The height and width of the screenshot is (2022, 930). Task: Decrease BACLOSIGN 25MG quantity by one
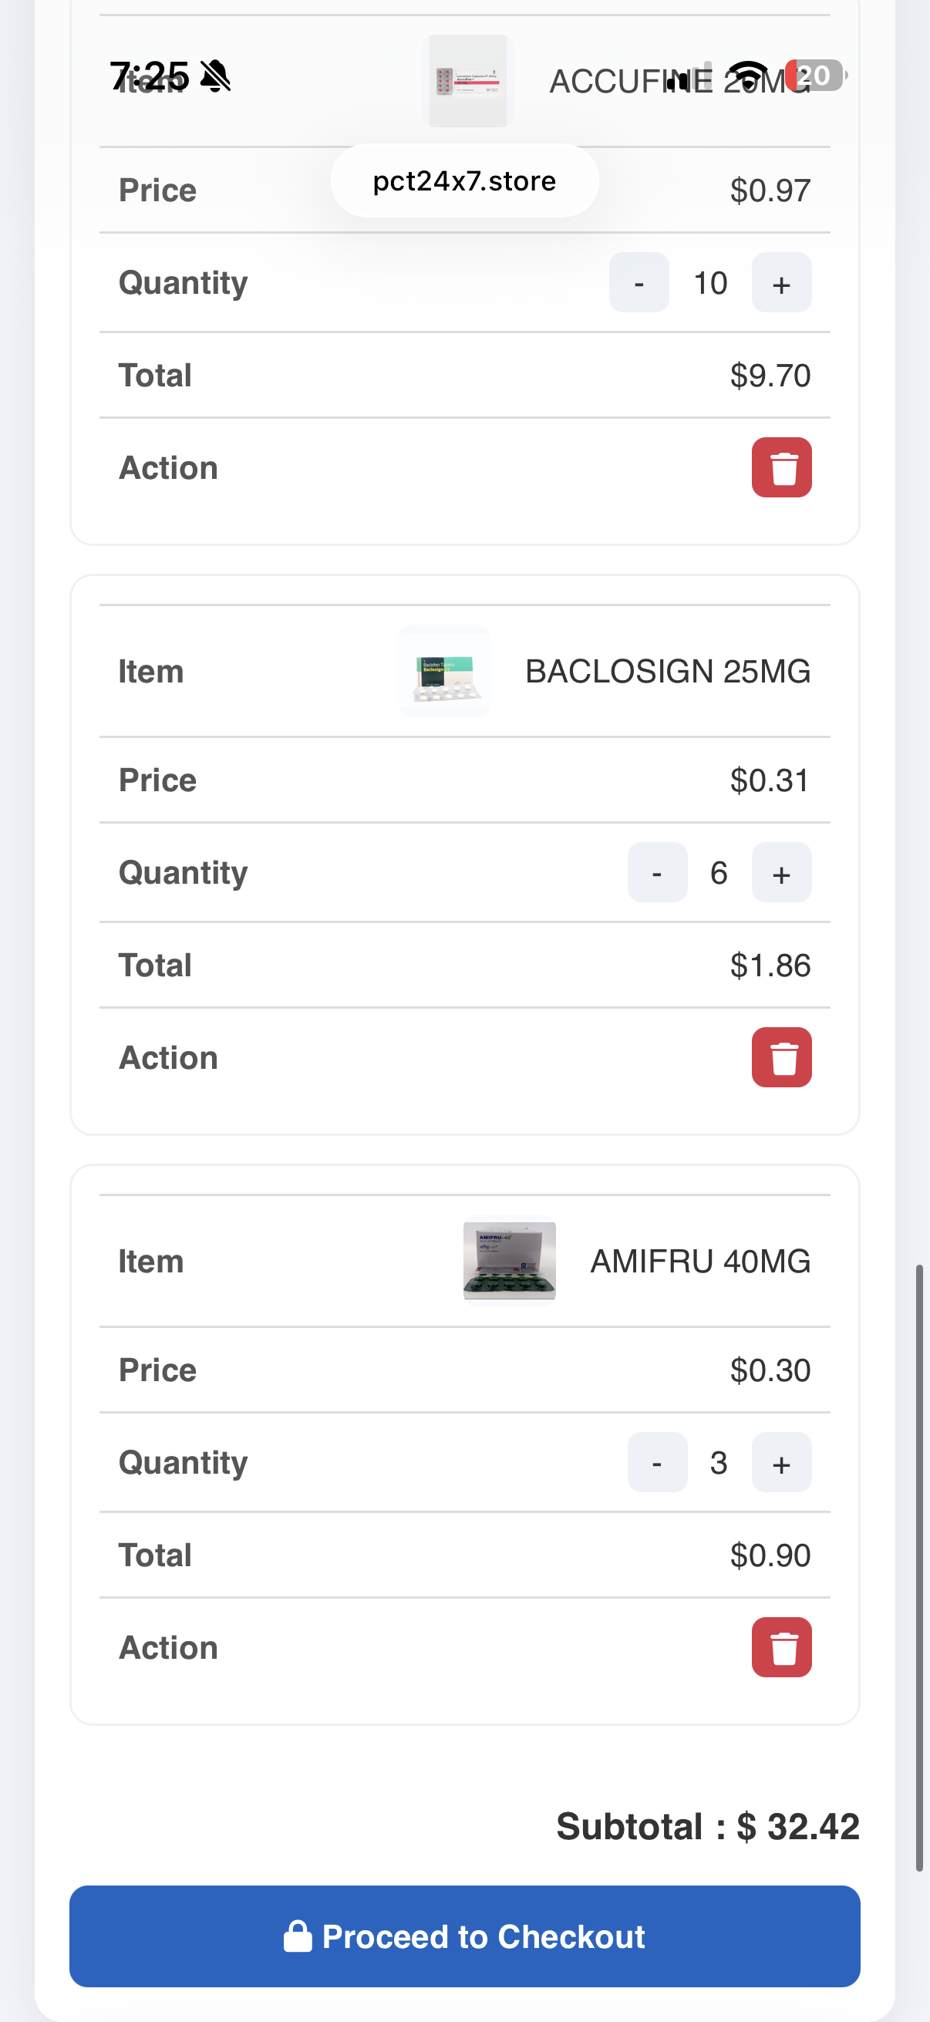[x=657, y=873]
